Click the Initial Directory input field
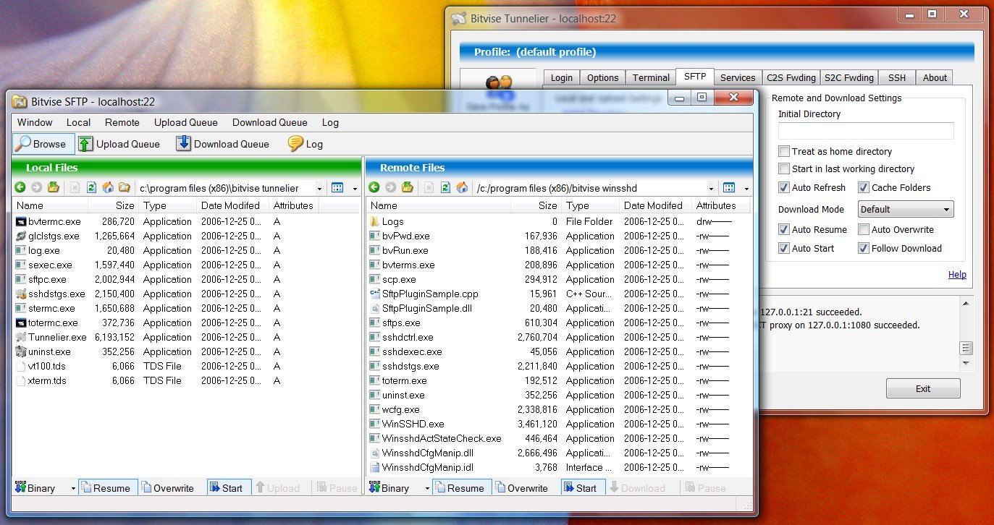The width and height of the screenshot is (994, 525). click(866, 131)
